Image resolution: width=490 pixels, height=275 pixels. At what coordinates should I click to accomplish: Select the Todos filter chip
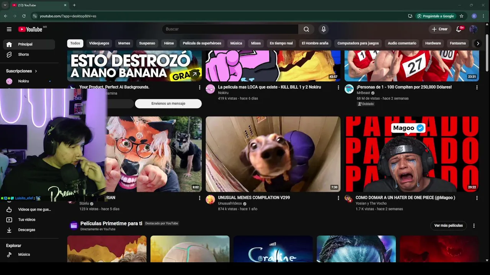click(75, 43)
